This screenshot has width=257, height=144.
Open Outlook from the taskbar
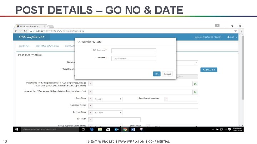click(x=116, y=129)
